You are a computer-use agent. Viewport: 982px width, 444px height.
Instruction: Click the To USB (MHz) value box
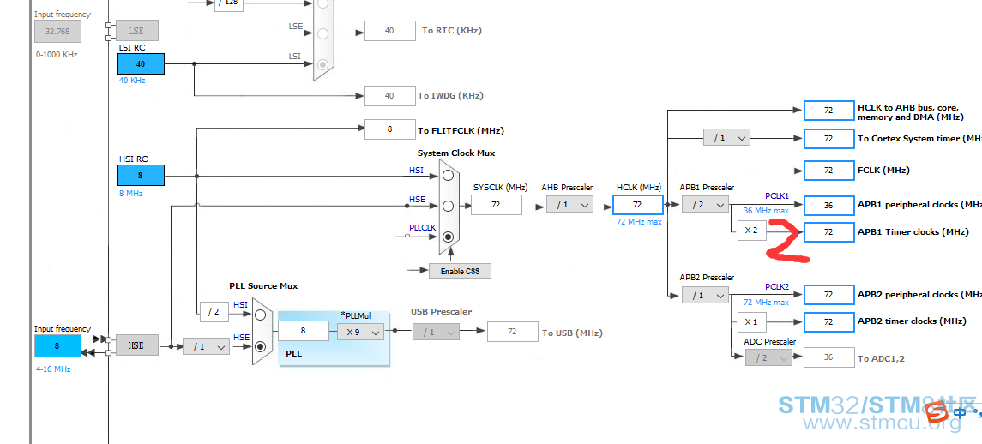(x=512, y=332)
